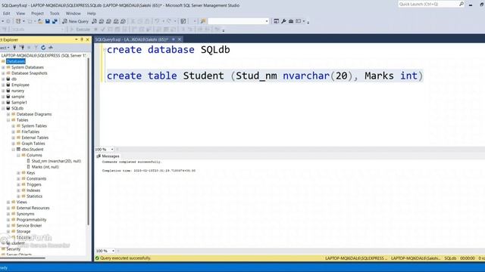The width and height of the screenshot is (485, 272).
Task: Open the Tools menu
Action: [x=55, y=14]
